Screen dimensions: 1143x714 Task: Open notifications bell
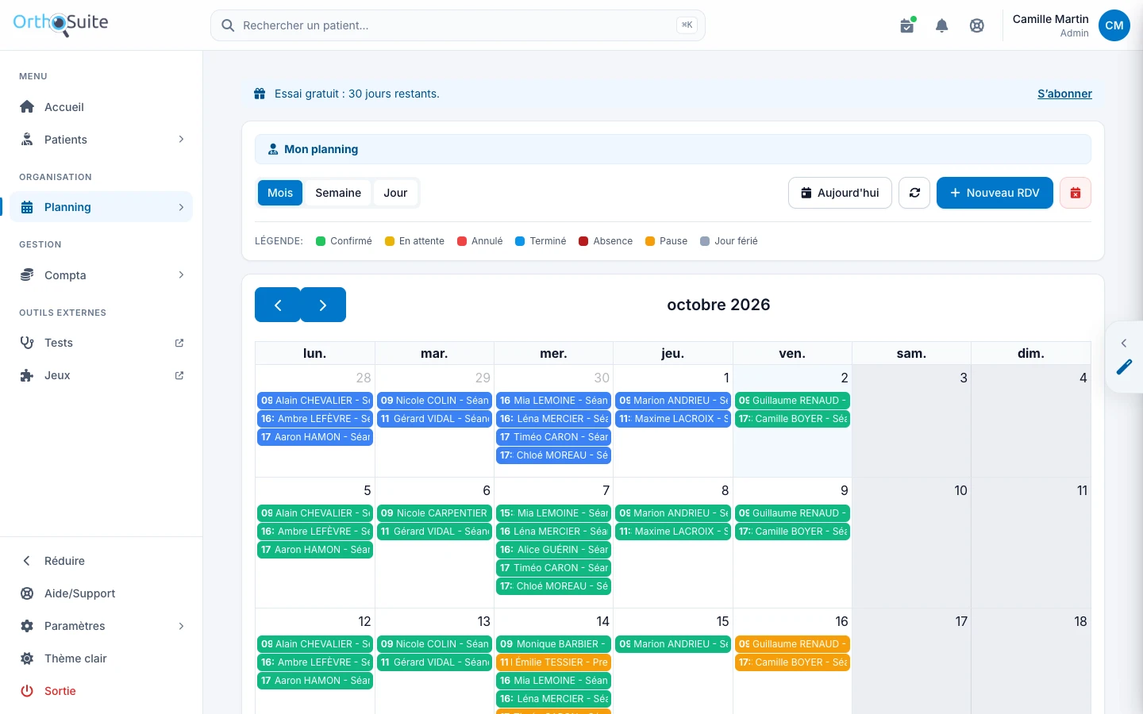tap(942, 25)
